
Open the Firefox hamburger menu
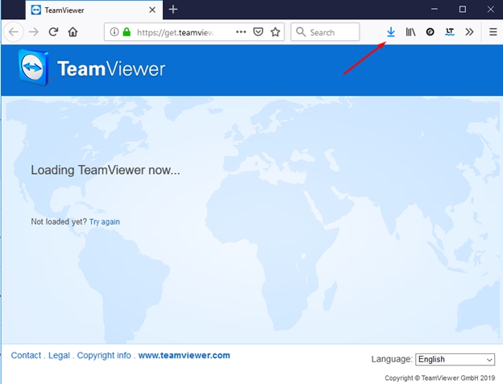[493, 32]
